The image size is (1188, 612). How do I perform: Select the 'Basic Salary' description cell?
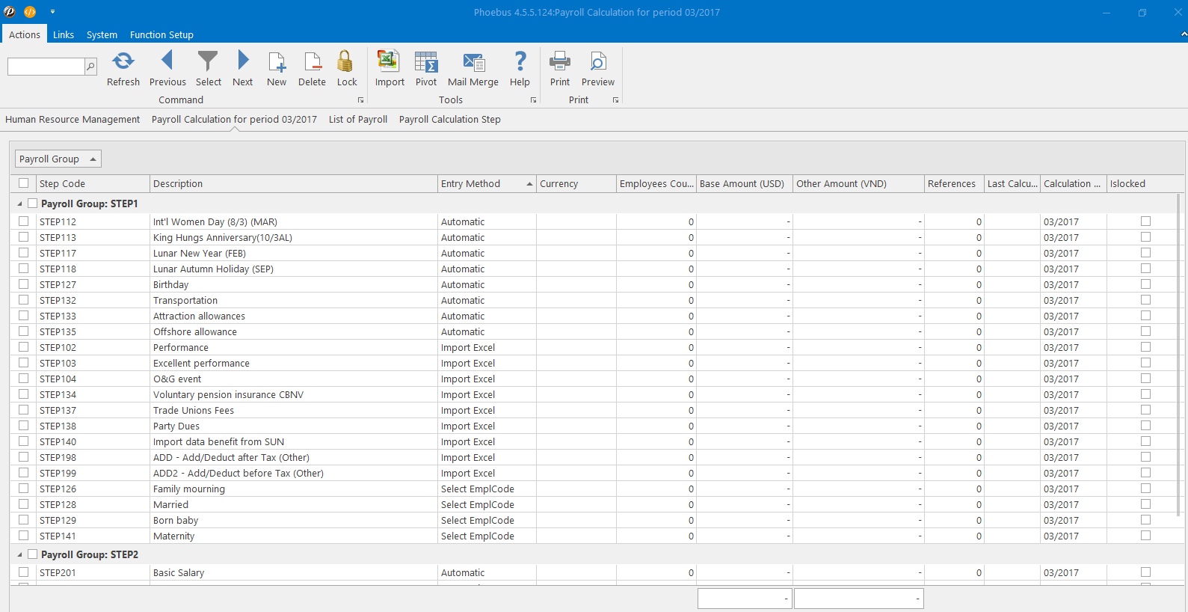click(x=294, y=572)
